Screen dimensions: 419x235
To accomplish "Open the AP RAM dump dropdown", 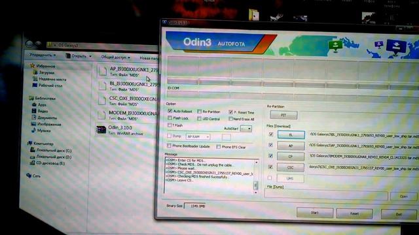I will click(198, 136).
